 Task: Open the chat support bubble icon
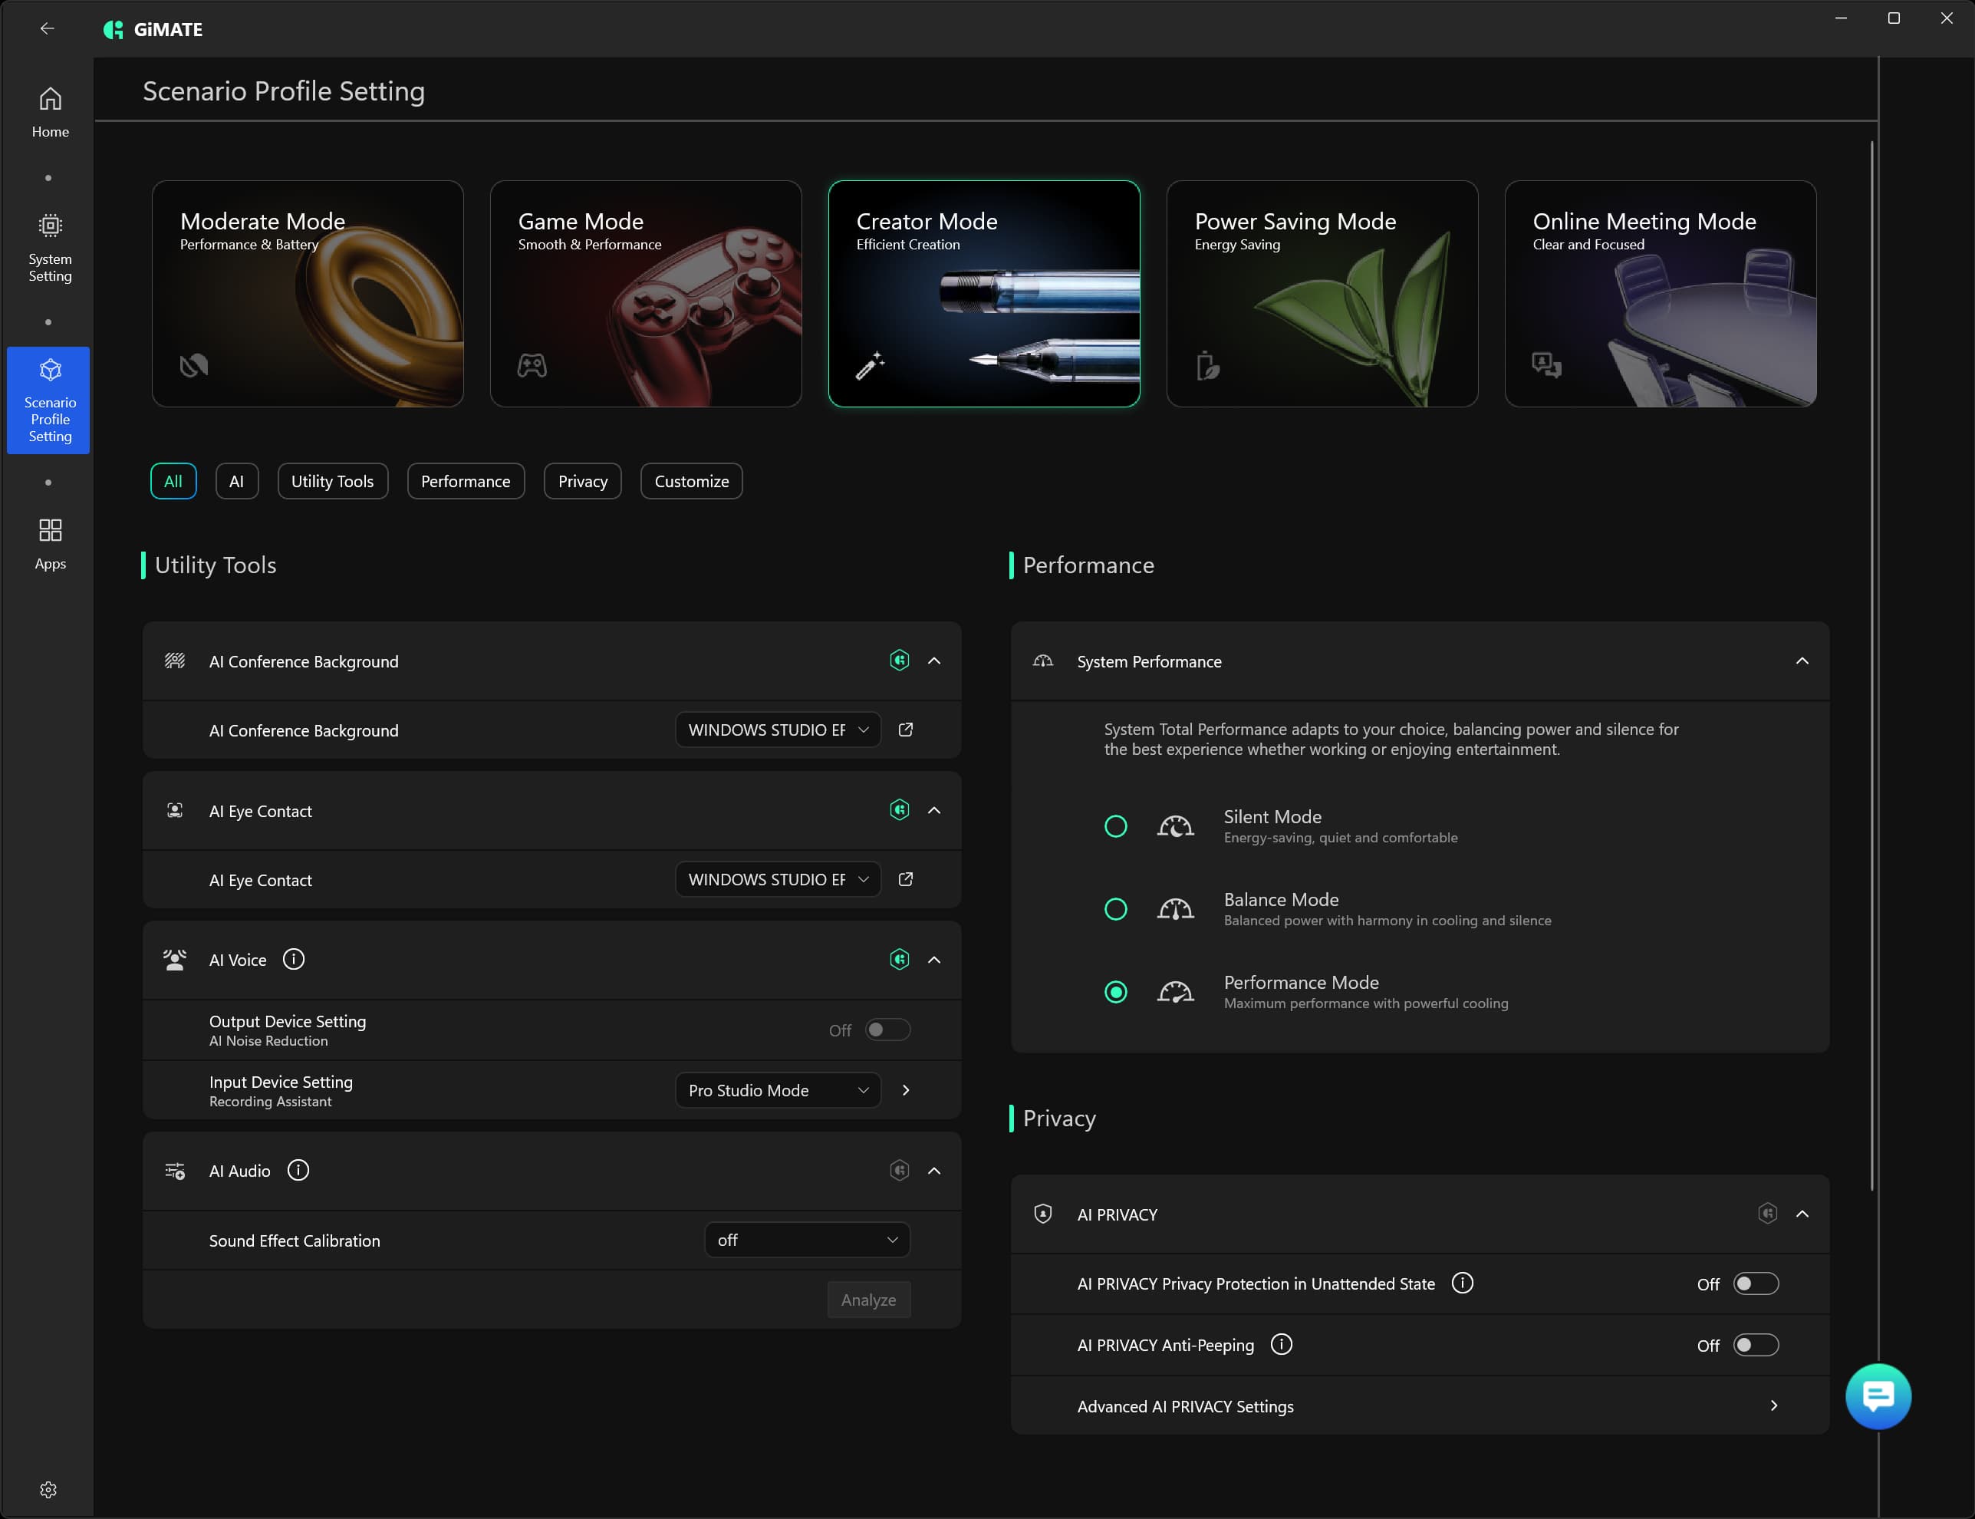pos(1878,1396)
